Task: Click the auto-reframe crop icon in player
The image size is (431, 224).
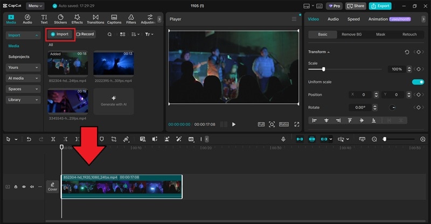Action: [272, 124]
